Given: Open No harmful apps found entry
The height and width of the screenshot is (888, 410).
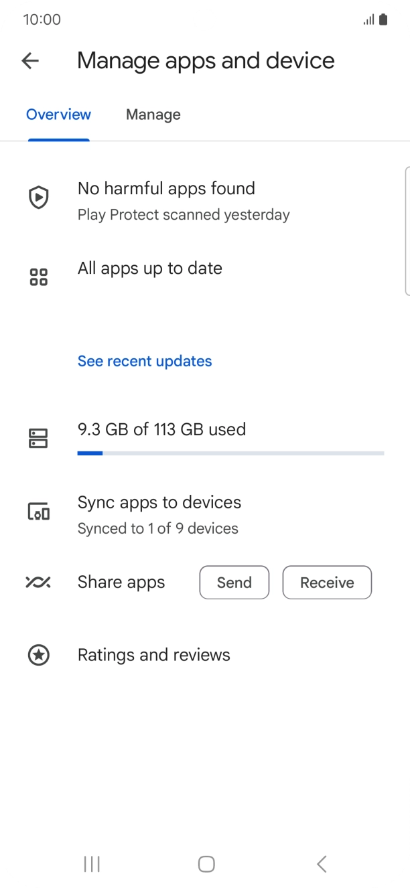Looking at the screenshot, I should 166,189.
